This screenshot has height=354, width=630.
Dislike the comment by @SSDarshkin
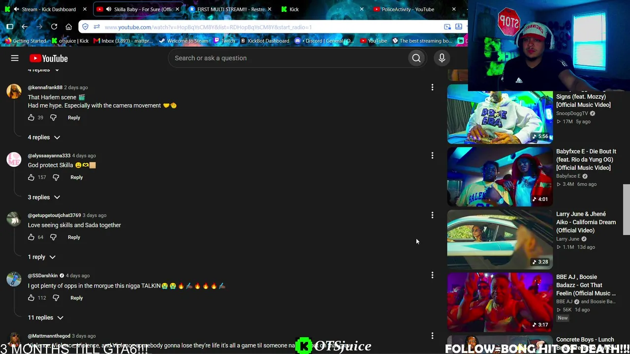(56, 297)
